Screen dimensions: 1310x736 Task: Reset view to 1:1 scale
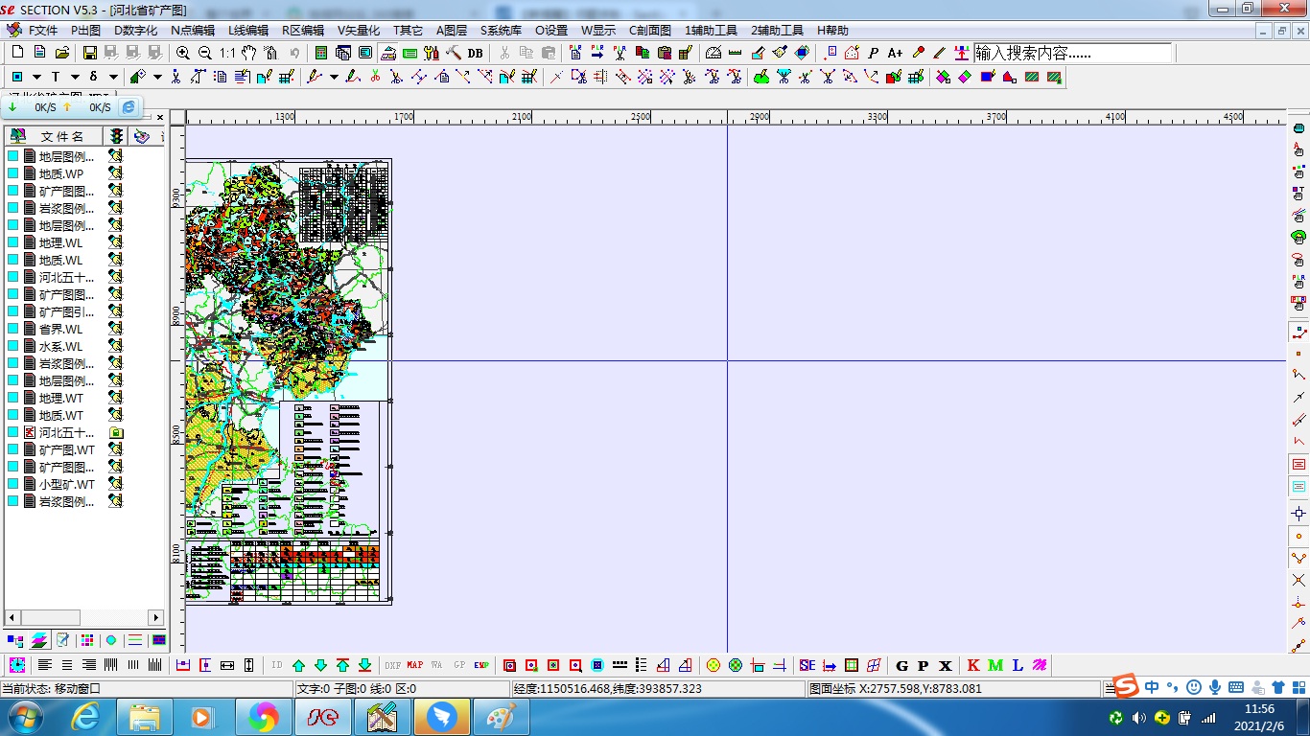pos(227,53)
